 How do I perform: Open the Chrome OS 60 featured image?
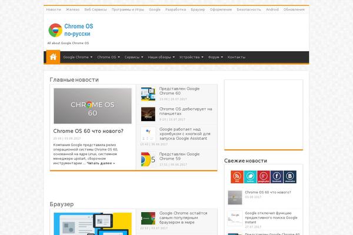92,106
